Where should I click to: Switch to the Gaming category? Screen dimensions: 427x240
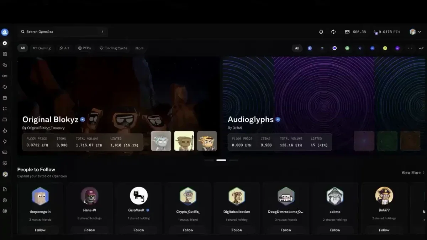click(42, 48)
